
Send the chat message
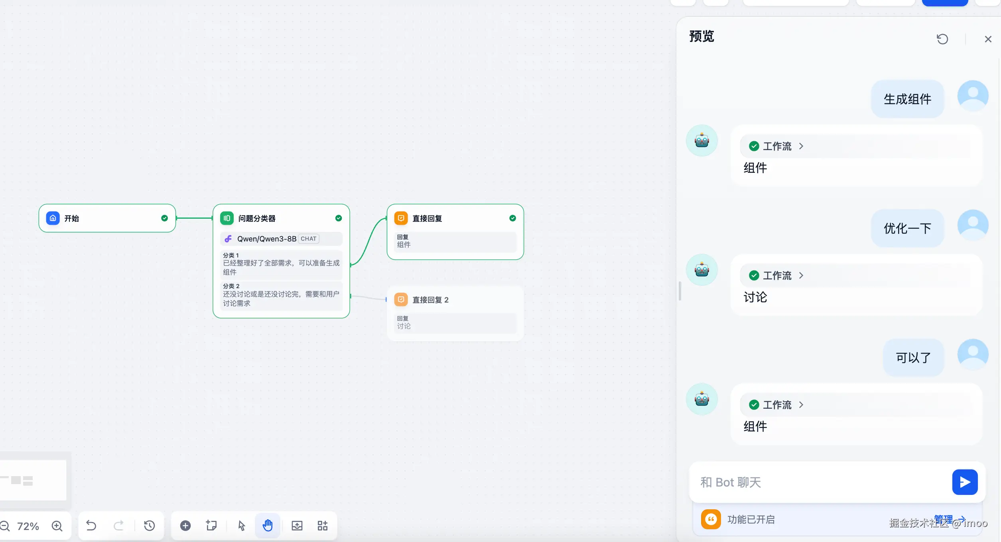pyautogui.click(x=965, y=482)
